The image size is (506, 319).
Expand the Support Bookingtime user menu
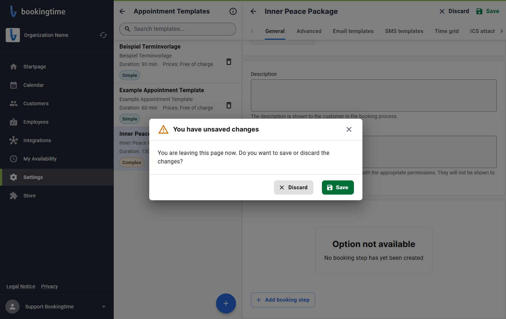click(x=104, y=307)
